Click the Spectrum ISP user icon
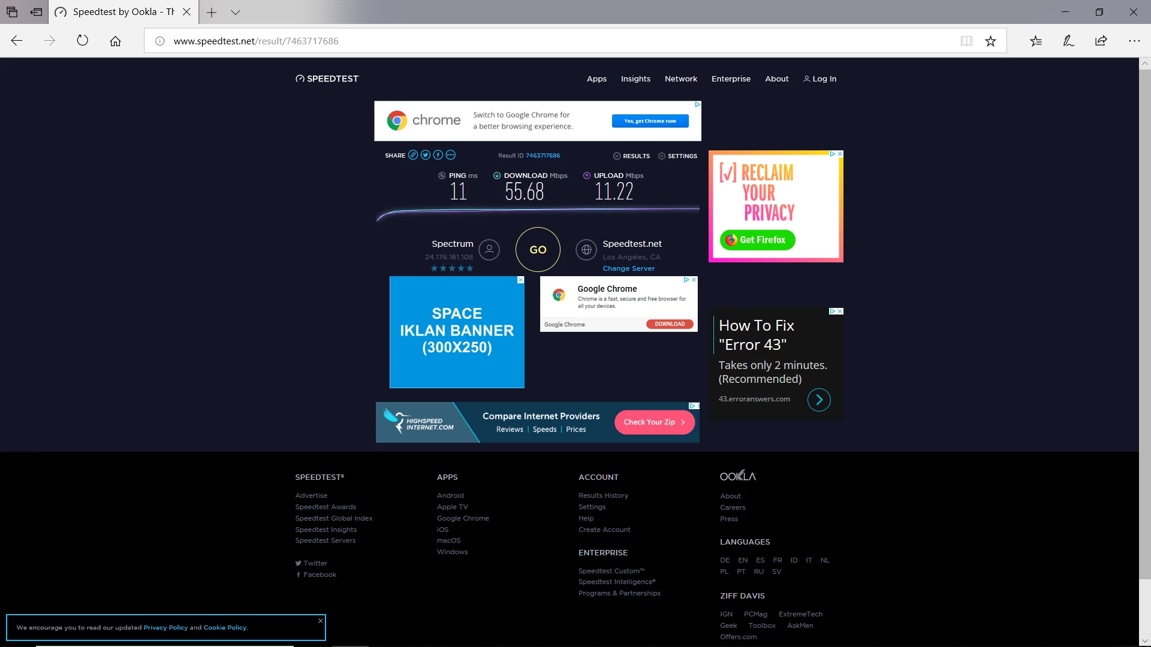1151x647 pixels. (x=489, y=250)
